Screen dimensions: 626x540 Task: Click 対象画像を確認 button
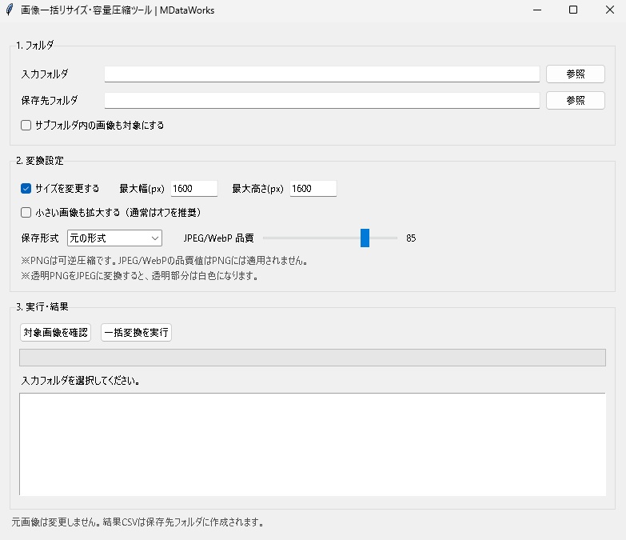click(x=55, y=332)
